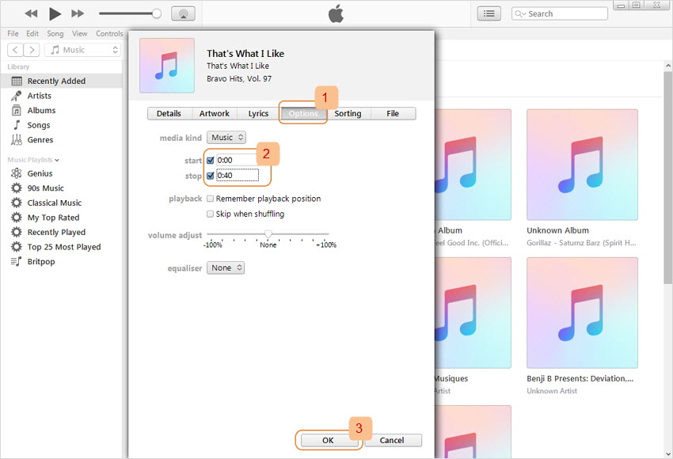
Task: Open the Controls menu
Action: point(109,33)
